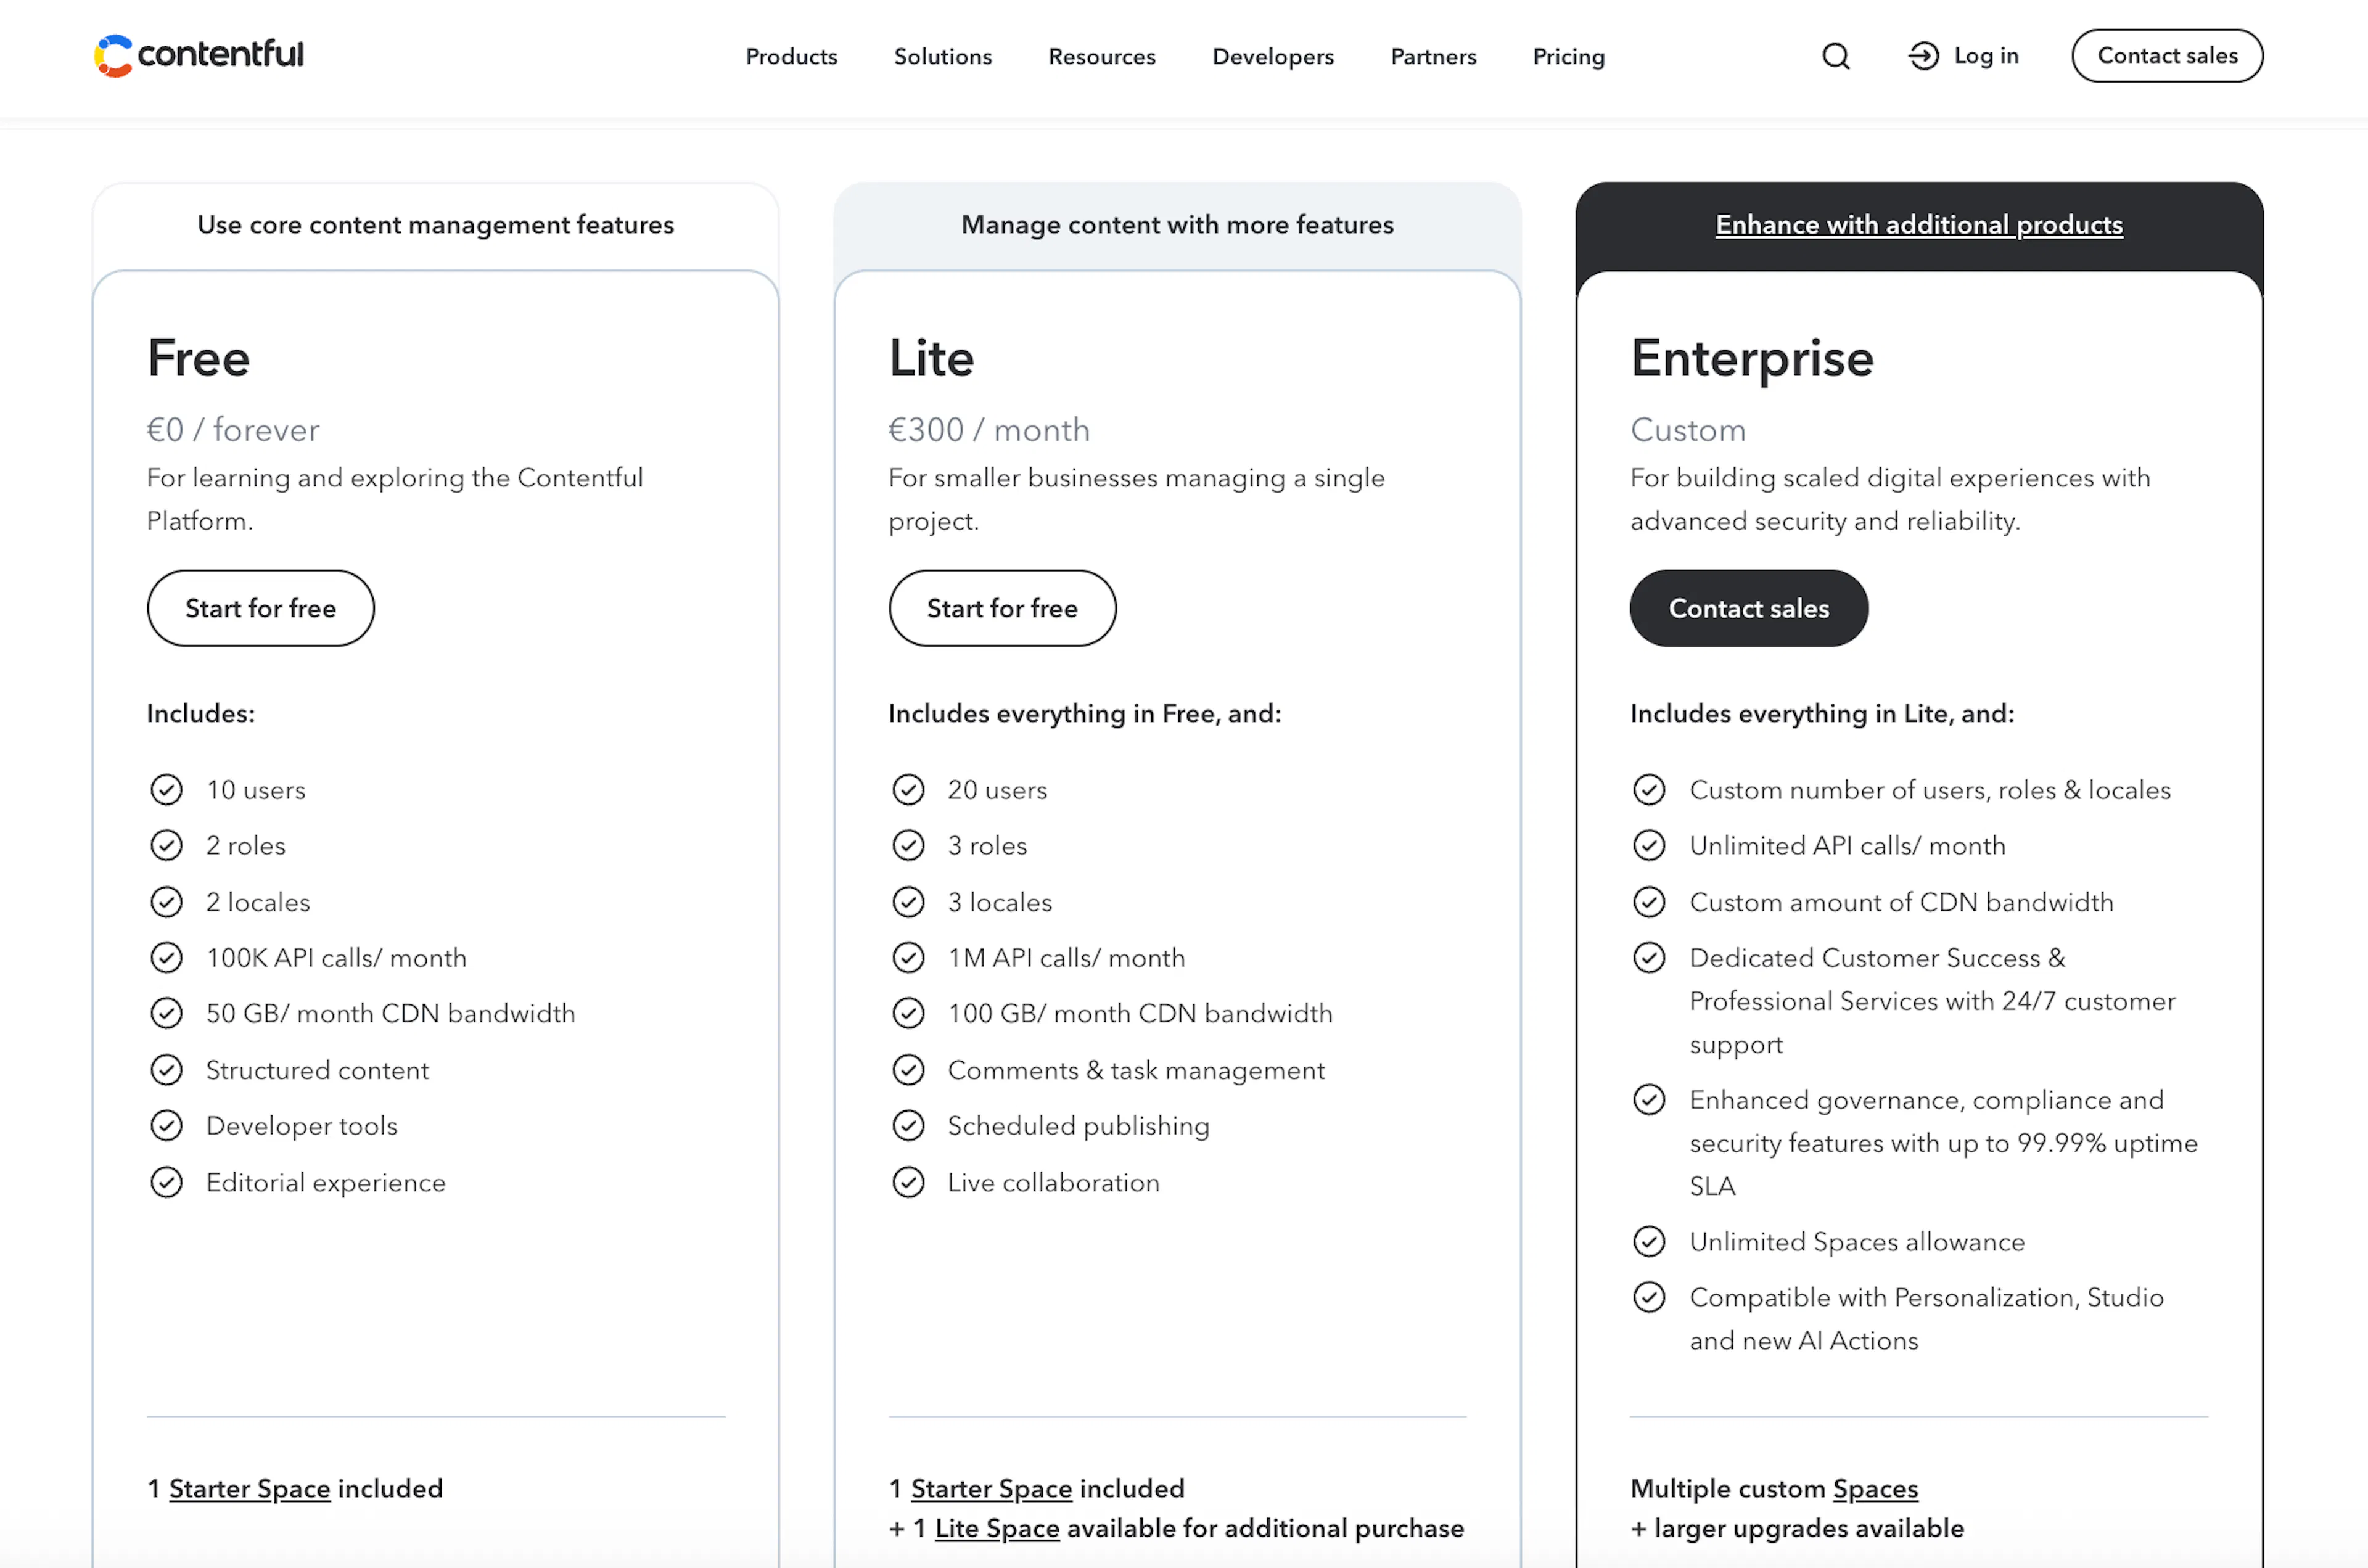Screen dimensions: 2368x1568
Task: Click check icon beside 10 users
Action: point(166,790)
